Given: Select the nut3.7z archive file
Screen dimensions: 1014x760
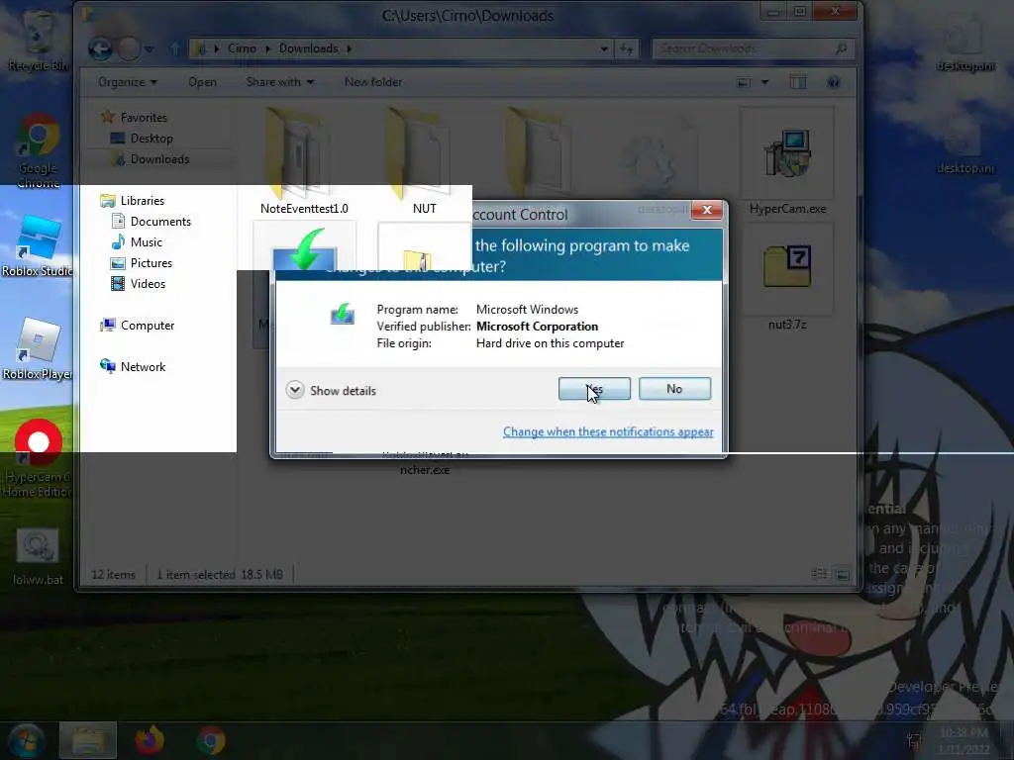Looking at the screenshot, I should click(x=787, y=279).
